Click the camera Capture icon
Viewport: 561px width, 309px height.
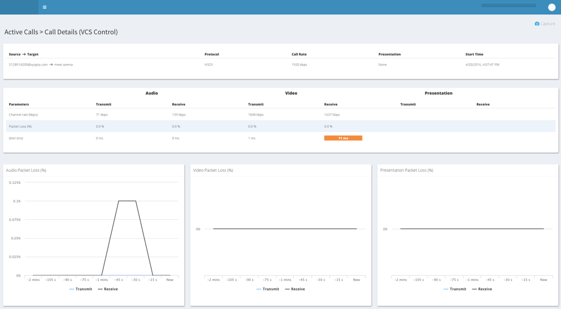pyautogui.click(x=537, y=24)
